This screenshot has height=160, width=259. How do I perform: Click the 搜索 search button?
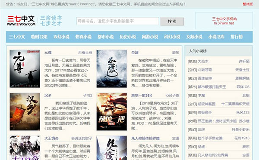point(172,22)
